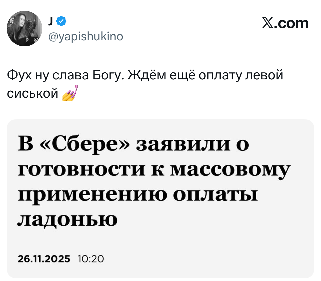This screenshot has height=281, width=321.
Task: Click the nail polish emoji
Action: (70, 93)
